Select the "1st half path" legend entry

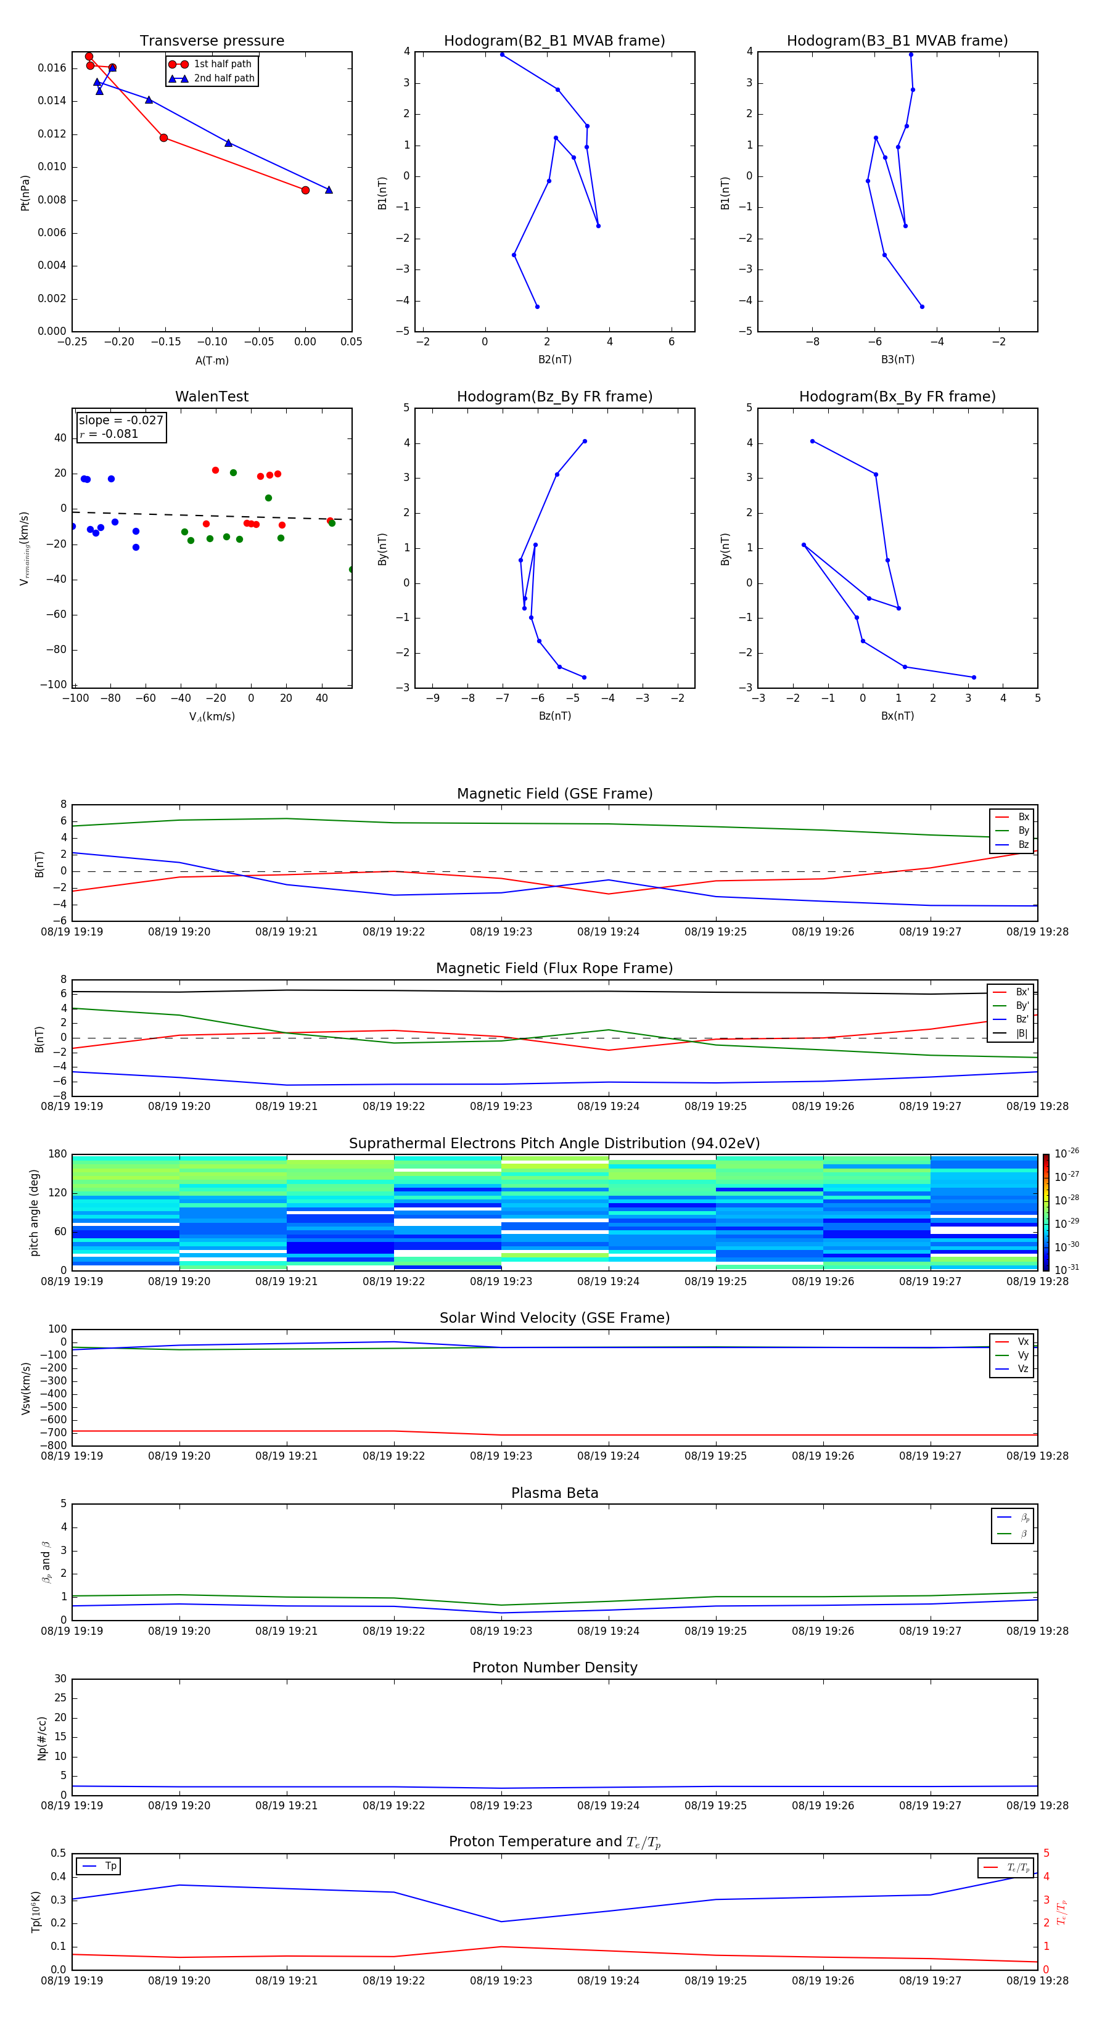[x=211, y=64]
